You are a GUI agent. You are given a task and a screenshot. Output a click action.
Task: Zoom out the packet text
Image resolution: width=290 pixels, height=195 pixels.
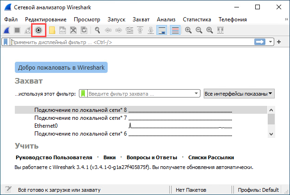coord(199,30)
